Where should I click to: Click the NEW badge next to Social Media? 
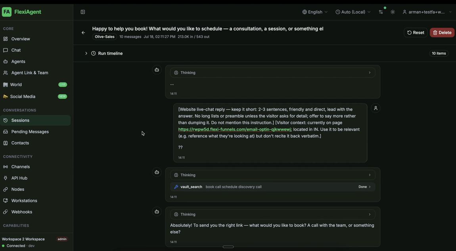(x=63, y=97)
